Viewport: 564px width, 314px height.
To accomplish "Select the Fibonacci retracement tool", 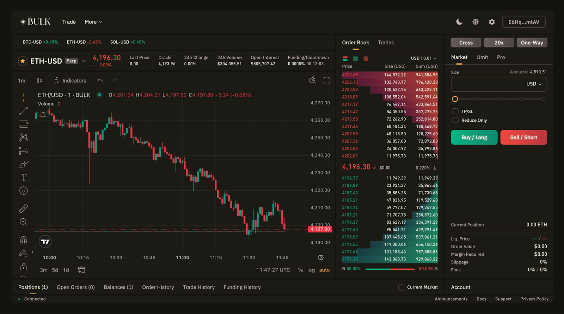I will coord(24,124).
